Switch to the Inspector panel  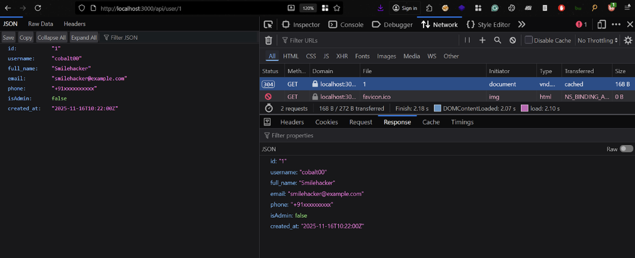(x=301, y=25)
